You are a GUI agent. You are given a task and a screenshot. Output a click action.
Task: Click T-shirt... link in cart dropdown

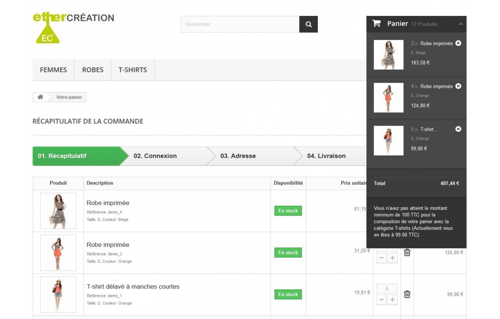pos(429,129)
